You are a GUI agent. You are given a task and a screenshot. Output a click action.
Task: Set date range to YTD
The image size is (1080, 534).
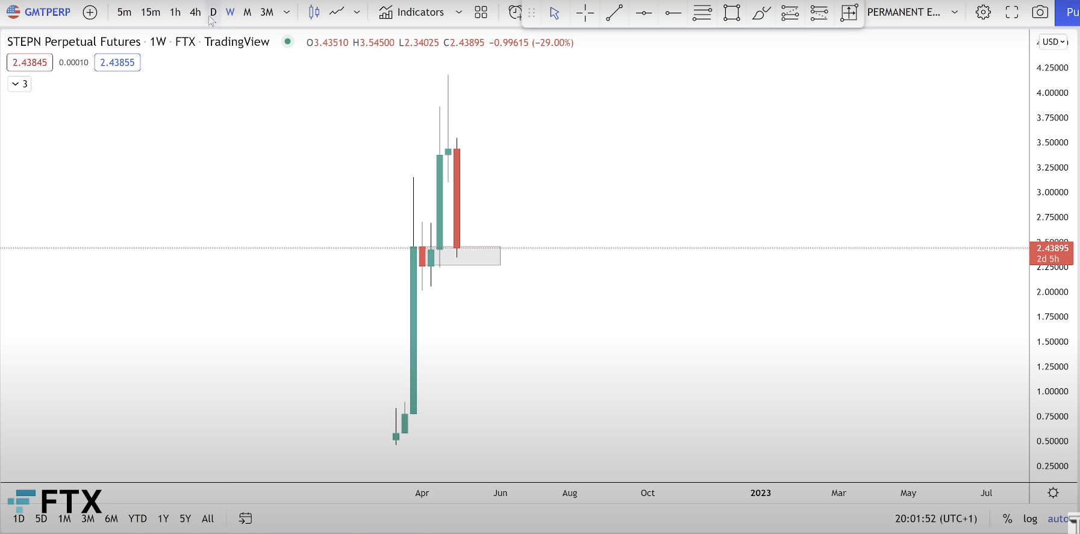click(x=137, y=519)
